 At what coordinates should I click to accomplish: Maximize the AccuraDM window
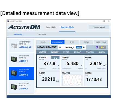(104, 21)
